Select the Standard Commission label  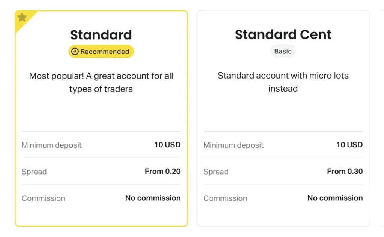[x=43, y=198]
